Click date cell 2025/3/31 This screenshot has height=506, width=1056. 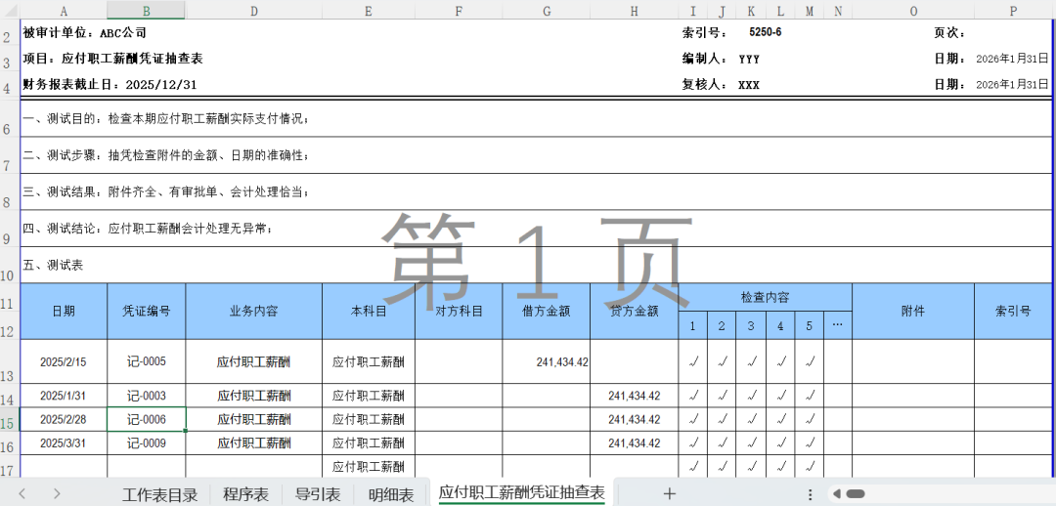(x=64, y=443)
